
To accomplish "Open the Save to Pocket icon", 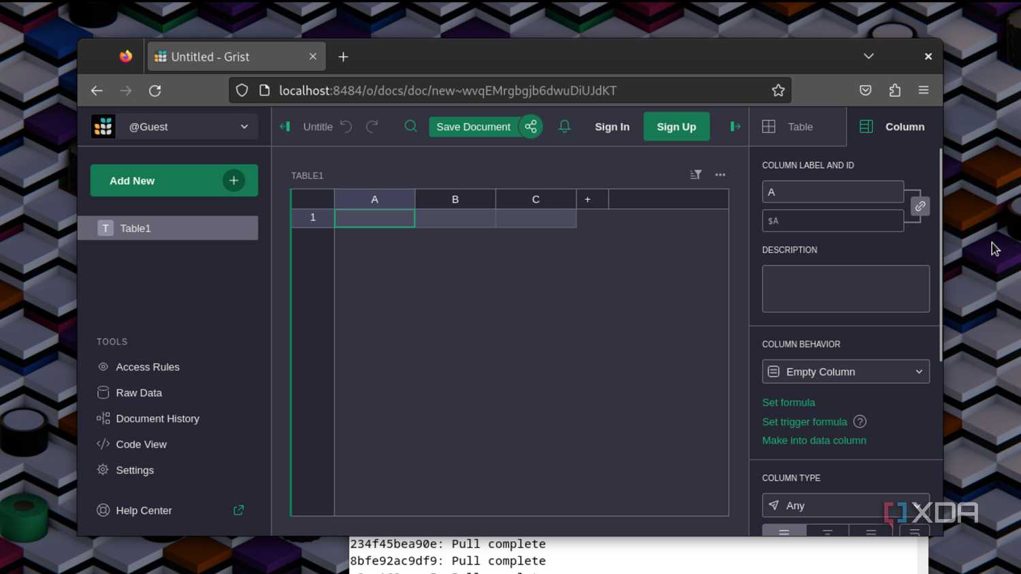I will pos(865,90).
